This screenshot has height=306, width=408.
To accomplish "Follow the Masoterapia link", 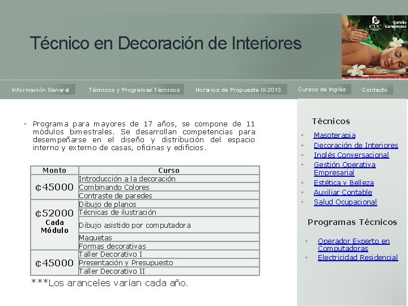I will coord(334,135).
